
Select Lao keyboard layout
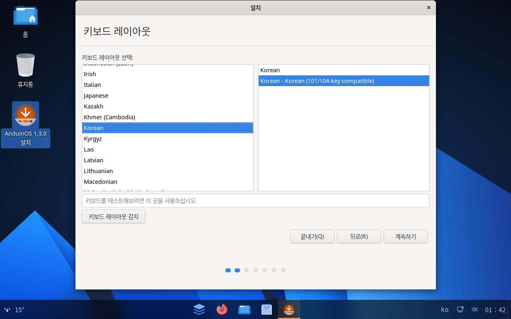[x=168, y=150]
